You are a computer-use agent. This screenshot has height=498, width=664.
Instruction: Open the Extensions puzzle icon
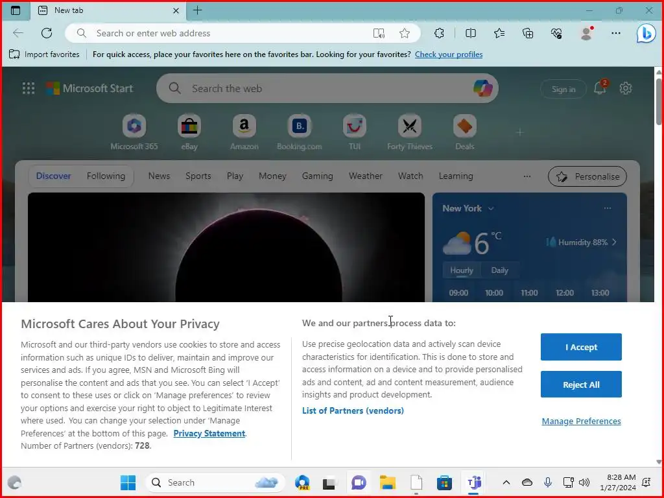[x=439, y=33]
